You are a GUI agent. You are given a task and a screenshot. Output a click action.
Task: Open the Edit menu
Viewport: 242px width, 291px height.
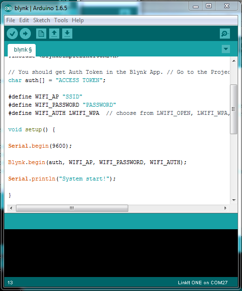tap(24, 20)
